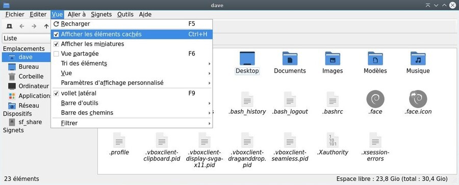459x185 pixels.
Task: Go up to the parent folder
Action: 46,26
